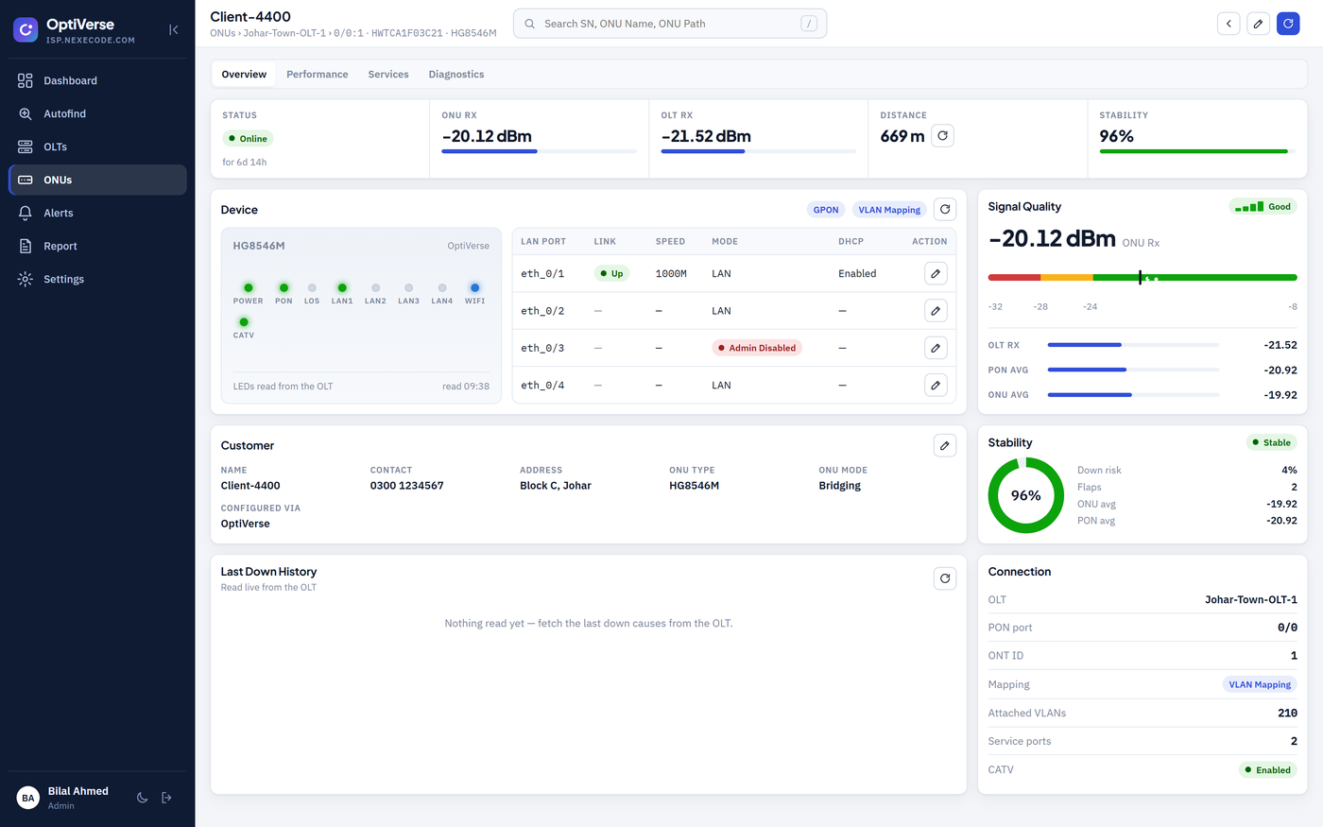Viewport: 1323px width, 827px height.
Task: Click the VLAN Mapping badge in Connection
Action: tap(1260, 684)
